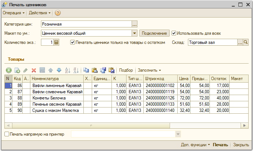This screenshot has width=253, height=151.
Task: Click the ellipsis button for Склад
Action: click(x=240, y=42)
